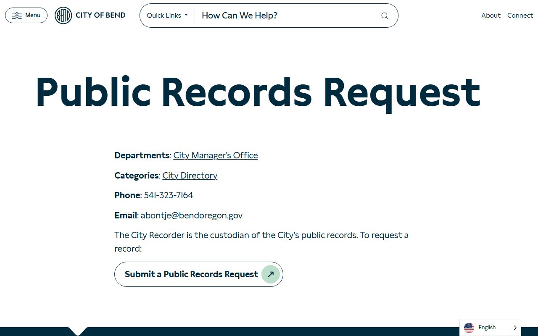Open the Connect page
This screenshot has width=538, height=336.
click(x=520, y=15)
